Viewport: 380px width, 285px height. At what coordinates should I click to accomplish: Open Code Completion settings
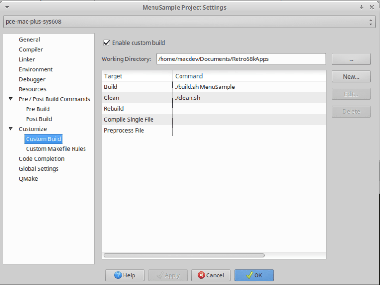coord(42,159)
